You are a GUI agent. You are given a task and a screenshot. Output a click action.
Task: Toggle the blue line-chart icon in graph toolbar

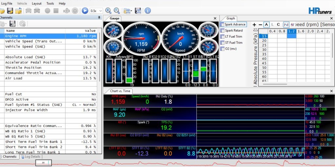pos(286,25)
